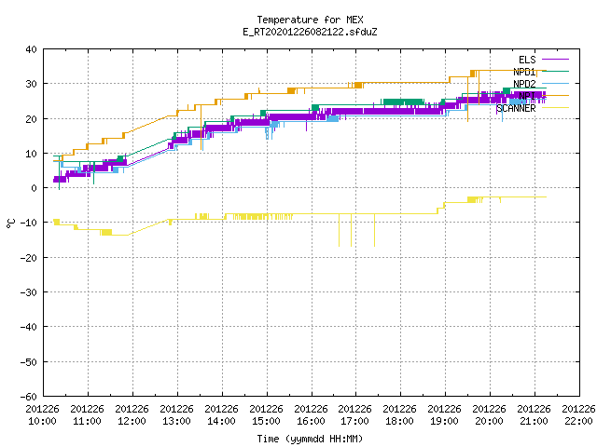
Task: Click the x-axis time label '14:00'
Action: (x=221, y=421)
